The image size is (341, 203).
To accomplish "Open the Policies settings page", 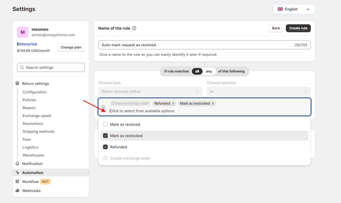I will (x=29, y=100).
